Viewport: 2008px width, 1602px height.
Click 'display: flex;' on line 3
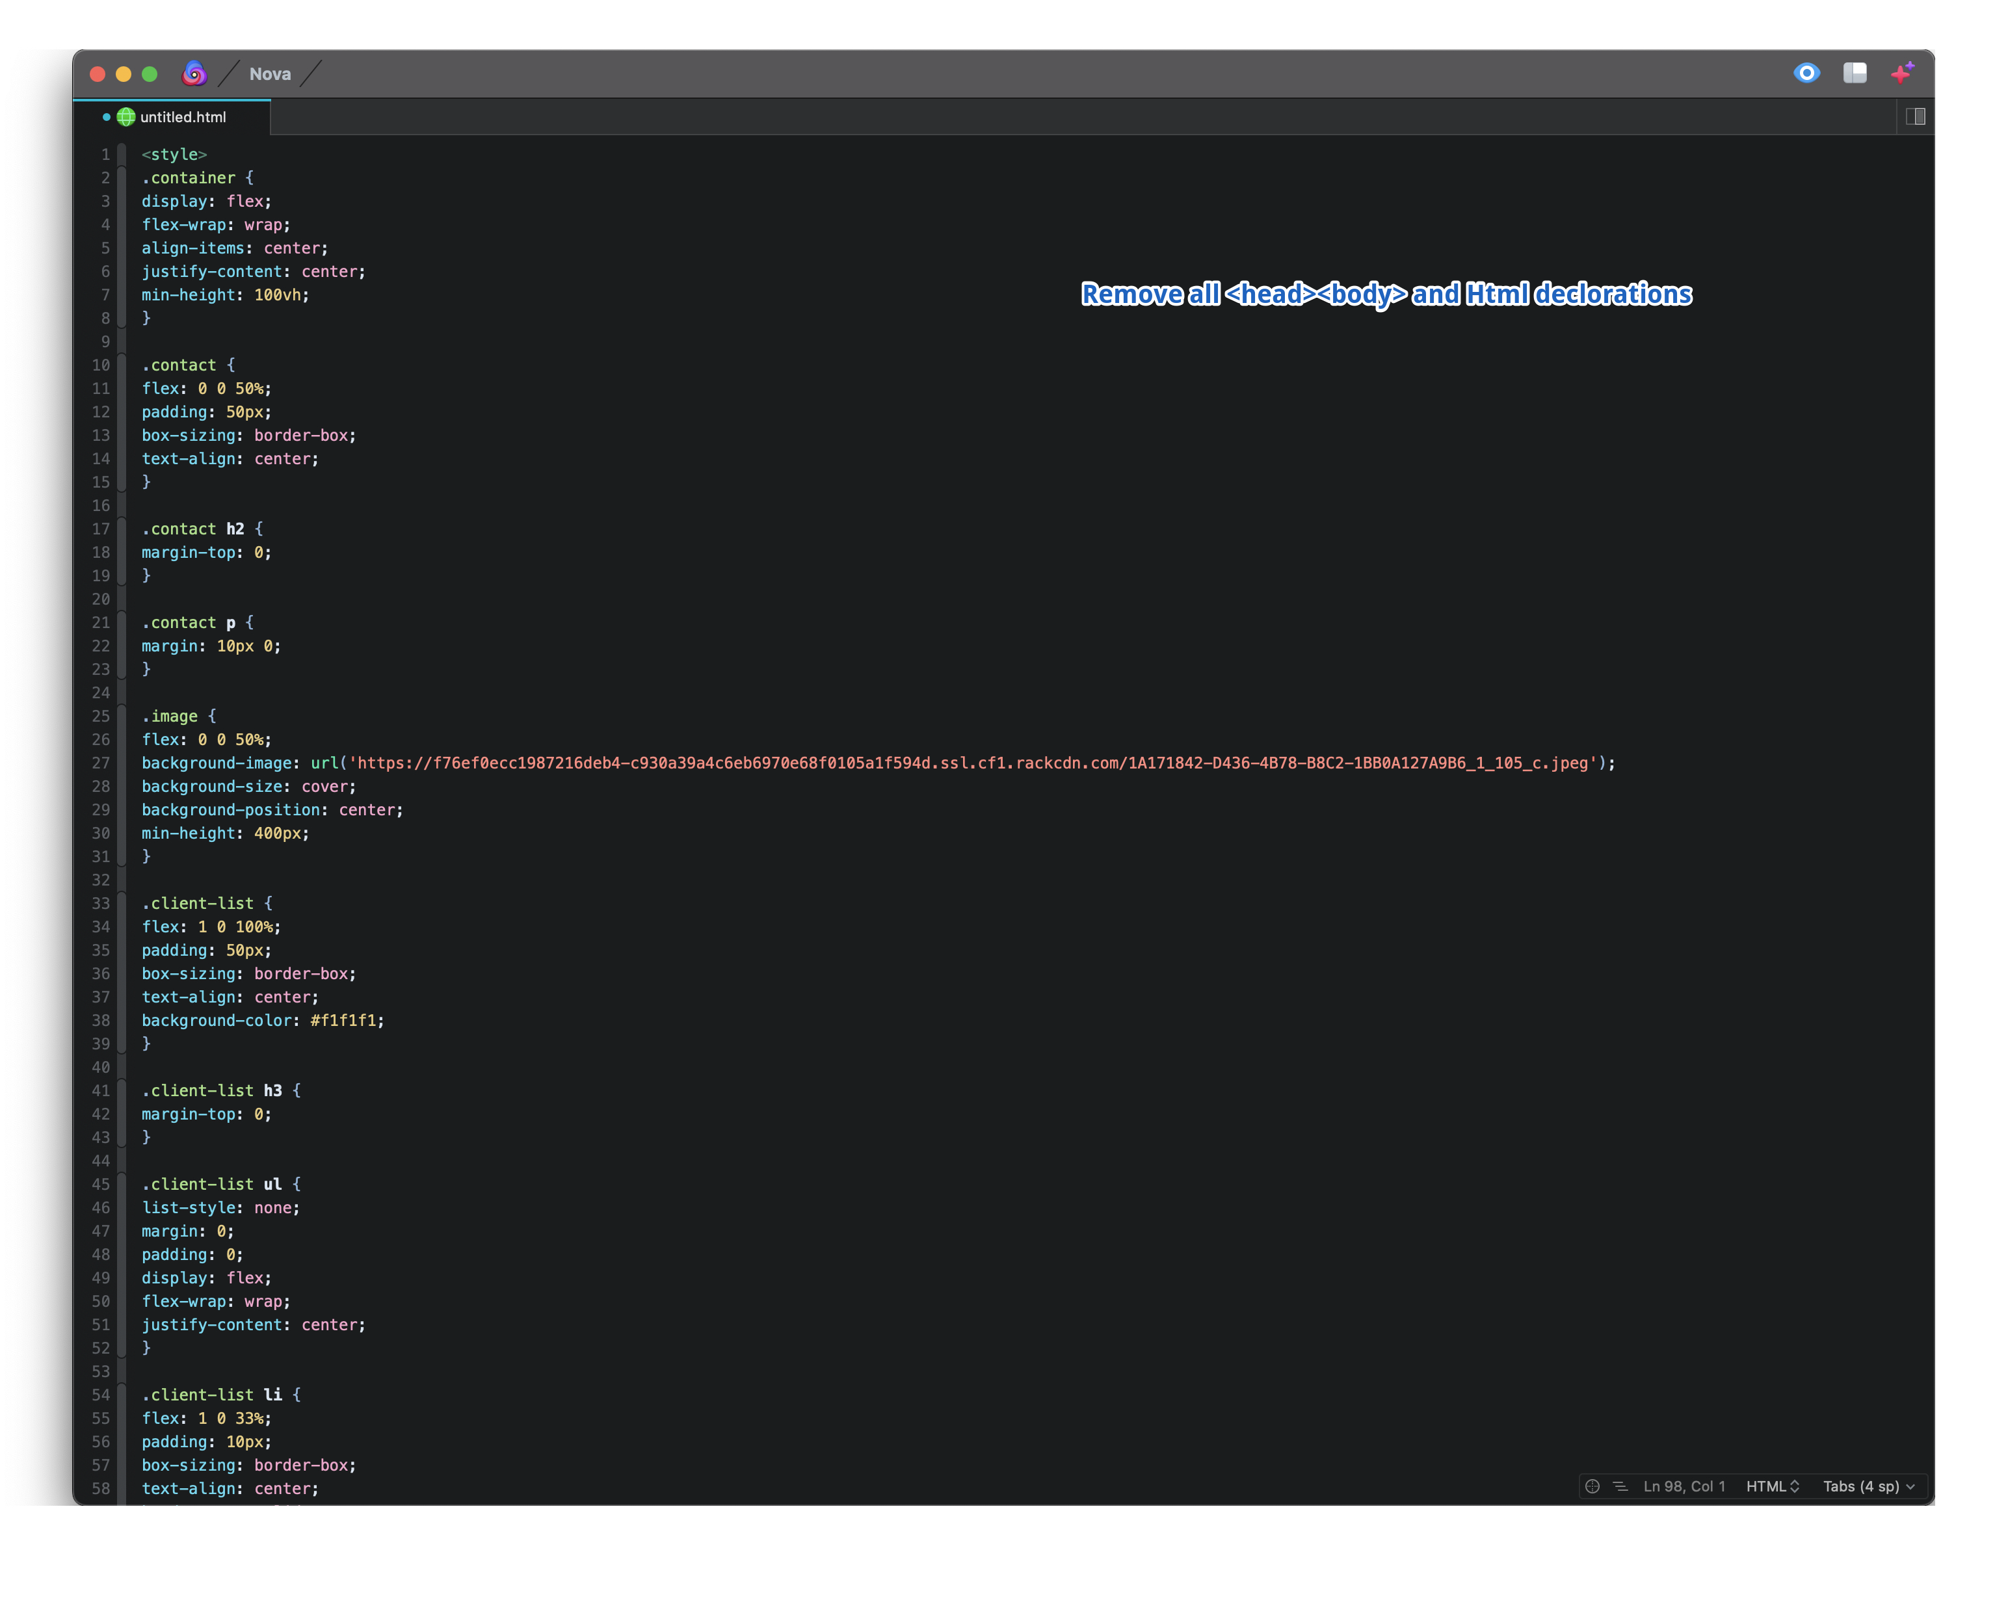[x=207, y=201]
